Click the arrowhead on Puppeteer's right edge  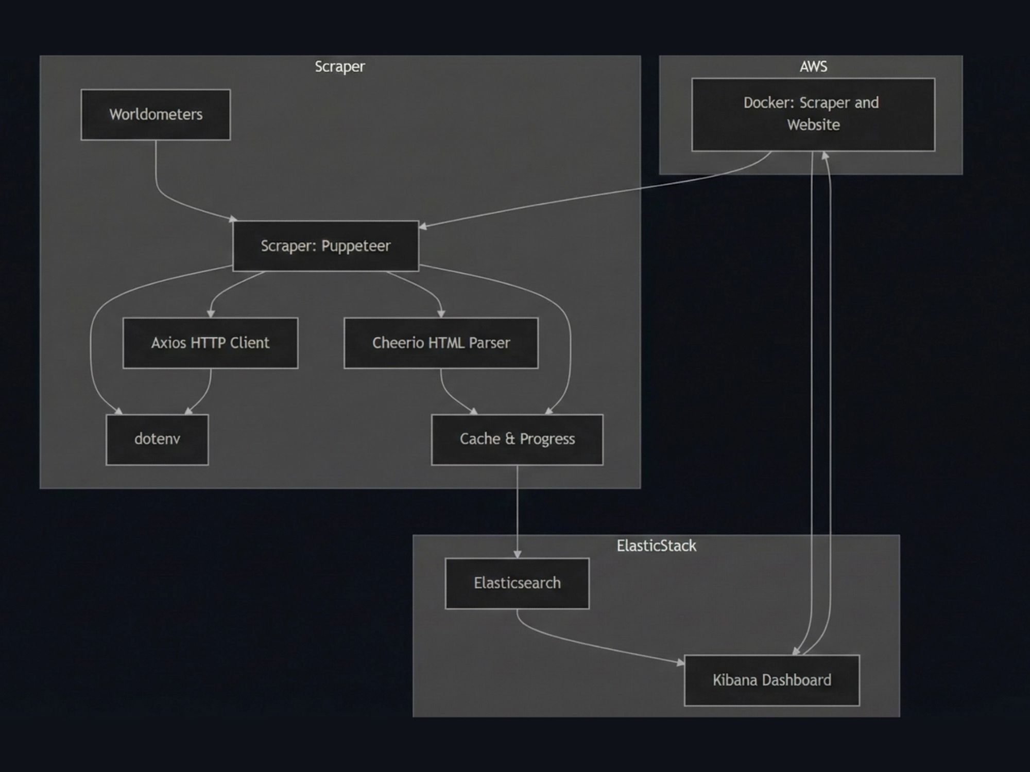pos(423,226)
